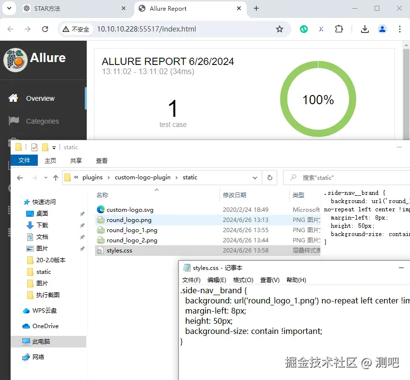Open Categories in Allure sidebar
410x380 pixels.
pyautogui.click(x=43, y=121)
